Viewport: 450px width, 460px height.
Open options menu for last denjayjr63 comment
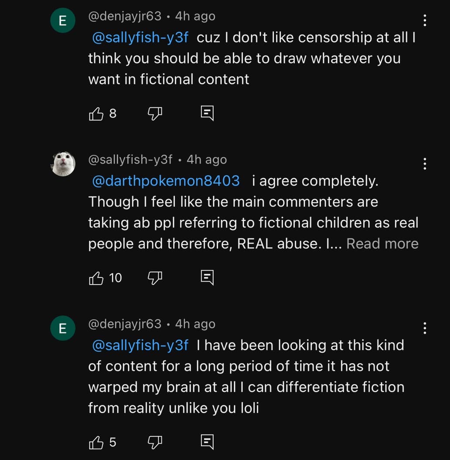(x=425, y=328)
